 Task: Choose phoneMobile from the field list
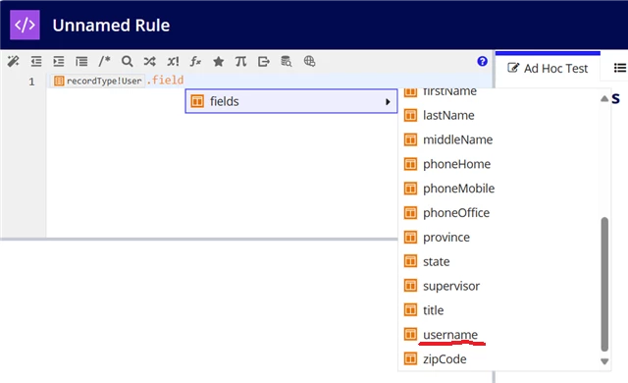(500, 189)
